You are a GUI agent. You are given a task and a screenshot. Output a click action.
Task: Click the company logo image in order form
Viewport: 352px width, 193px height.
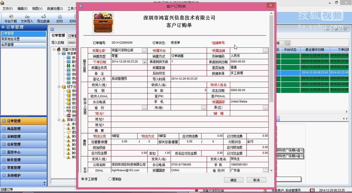(x=103, y=23)
